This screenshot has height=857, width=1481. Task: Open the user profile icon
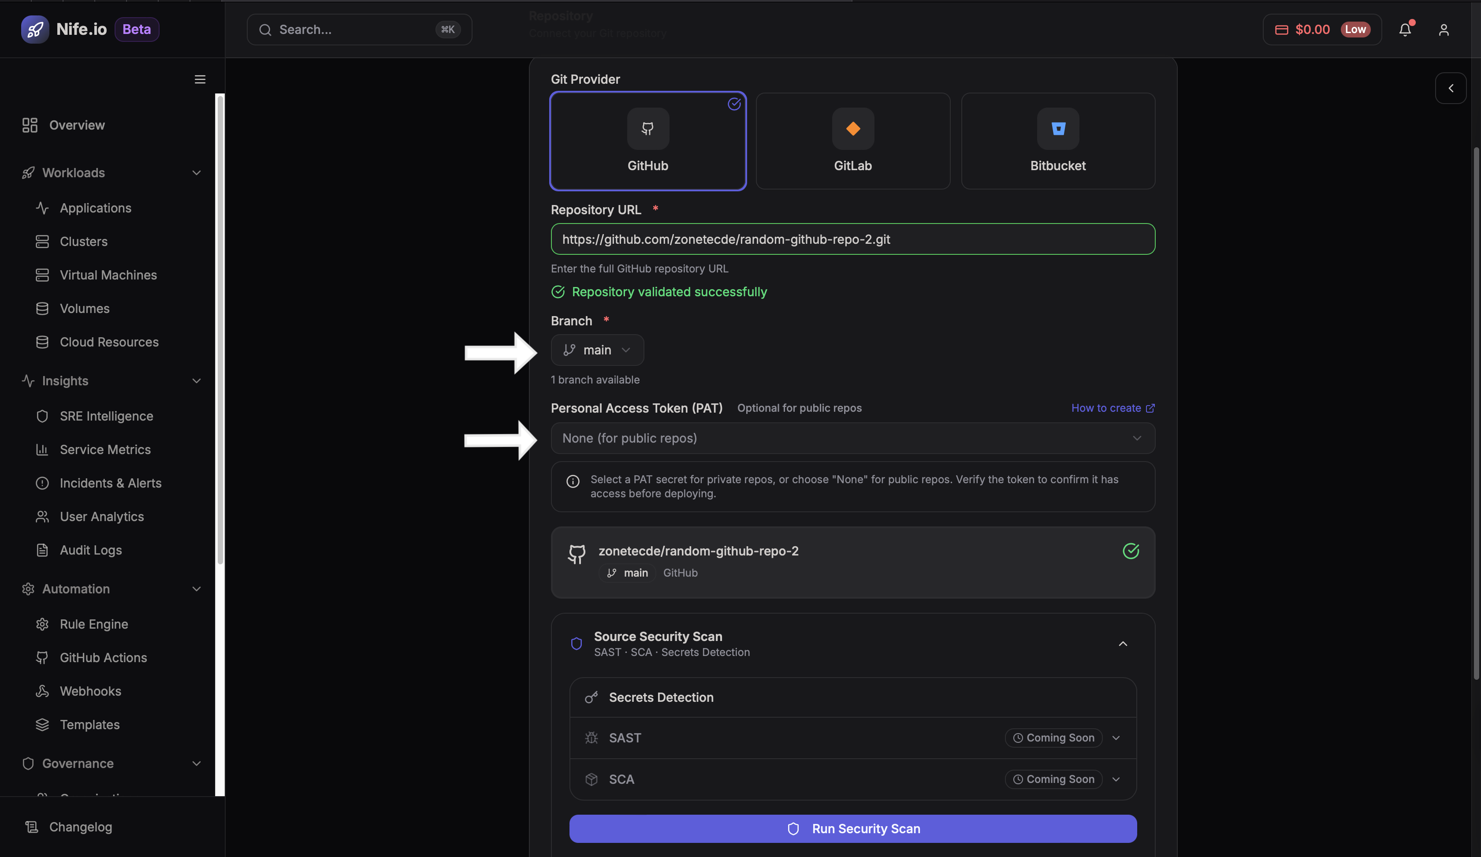(x=1444, y=30)
